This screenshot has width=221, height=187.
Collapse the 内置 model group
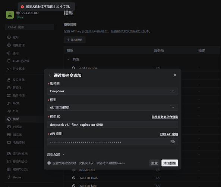(69, 59)
